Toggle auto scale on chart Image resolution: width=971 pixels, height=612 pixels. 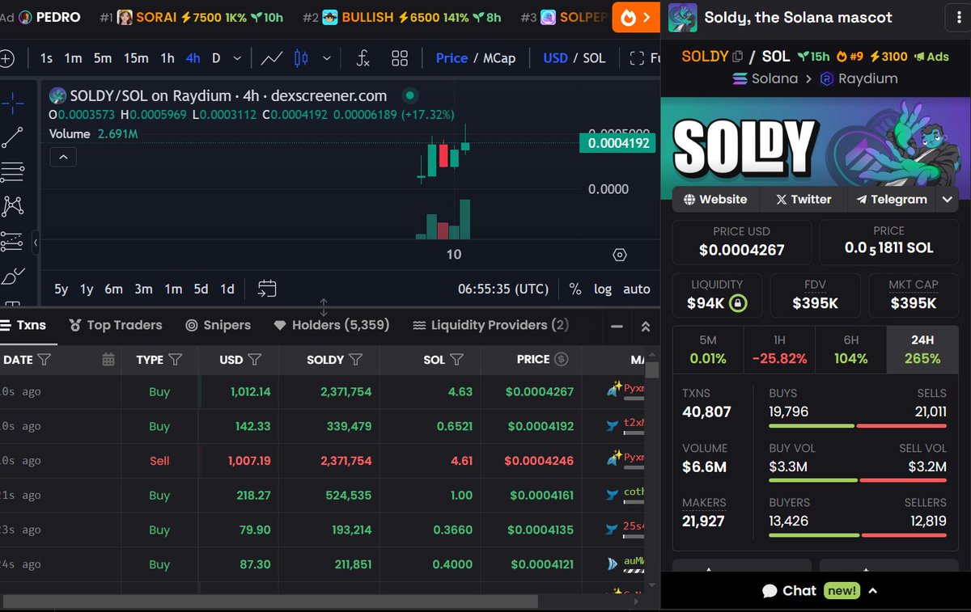[637, 289]
